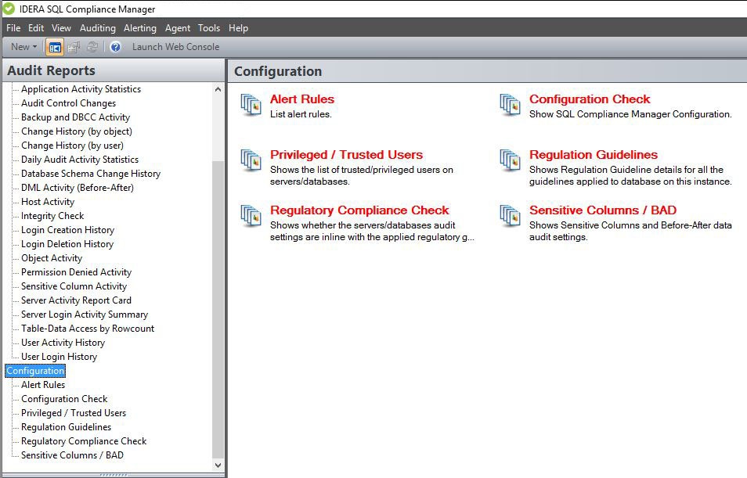Click the IDERA green checkmark app icon
Screen dimensions: 747x478
9,9
